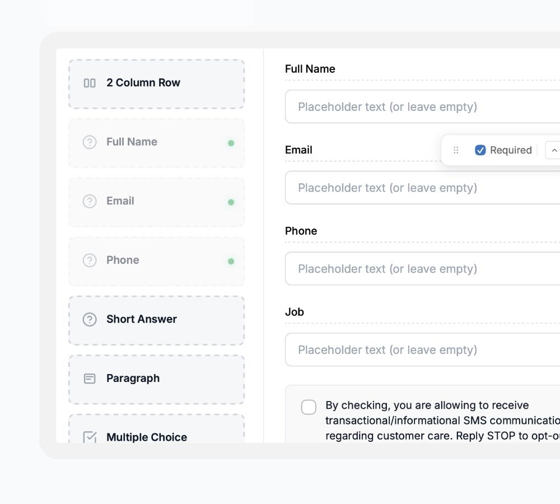Click the Full Name question mark icon
This screenshot has width=560, height=504.
pos(90,142)
